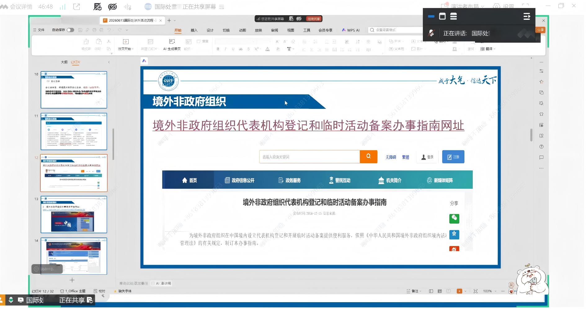Select slide 11 thumbnail
Image resolution: width=586 pixels, height=309 pixels.
pos(74,131)
